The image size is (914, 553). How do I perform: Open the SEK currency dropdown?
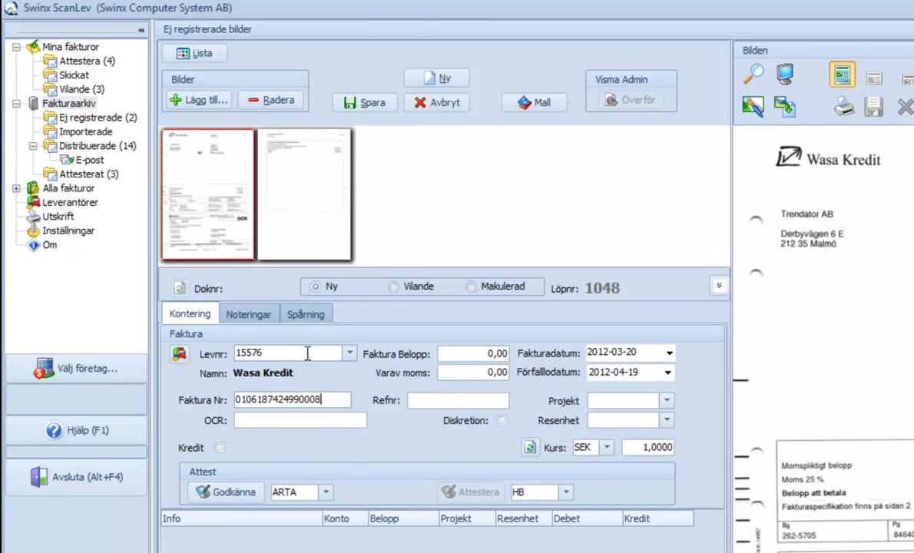click(x=607, y=447)
